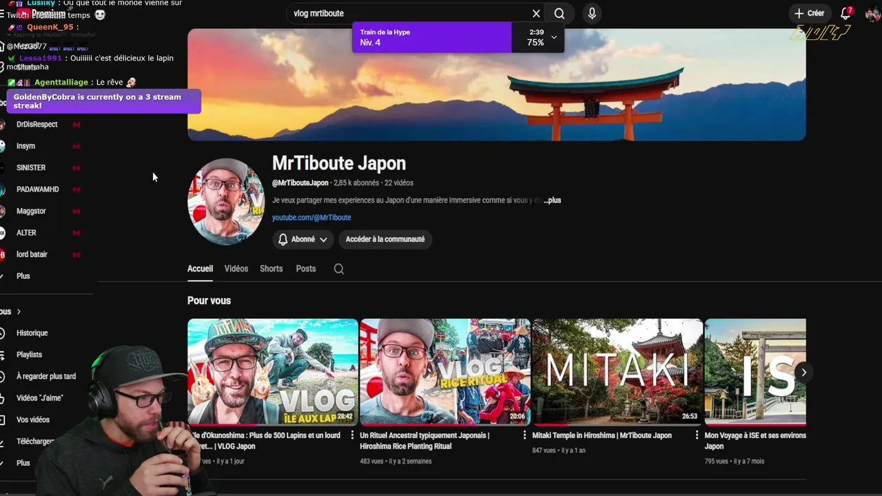
Task: Start voice search with the microphone icon
Action: 592,13
